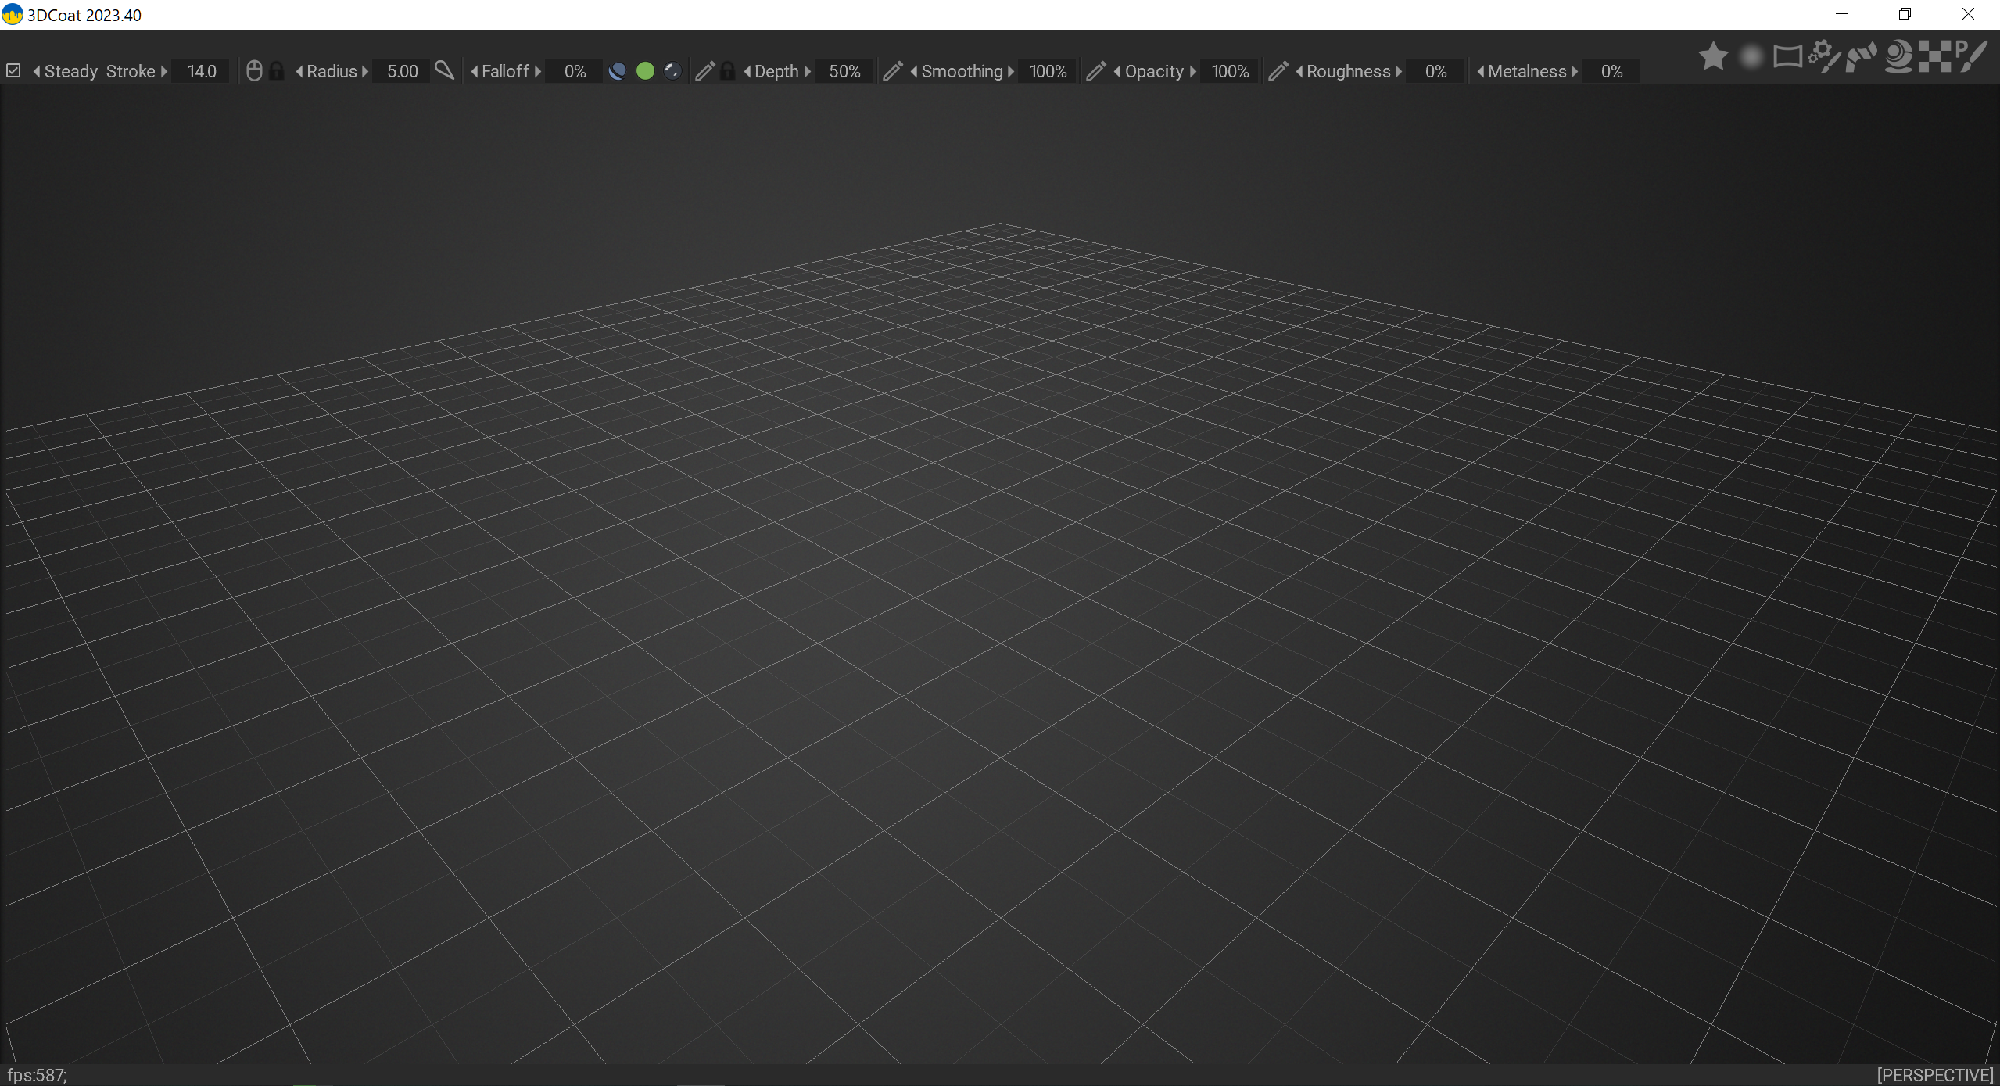Toggle the pen pressure icon for Opacity
2000x1086 pixels.
click(1096, 71)
